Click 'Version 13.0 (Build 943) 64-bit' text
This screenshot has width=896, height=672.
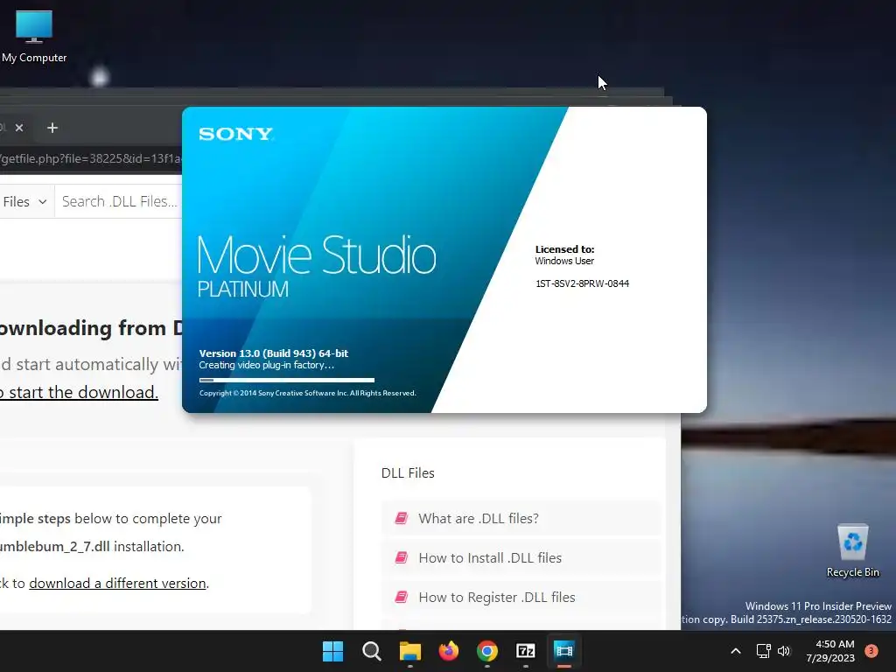pos(274,353)
